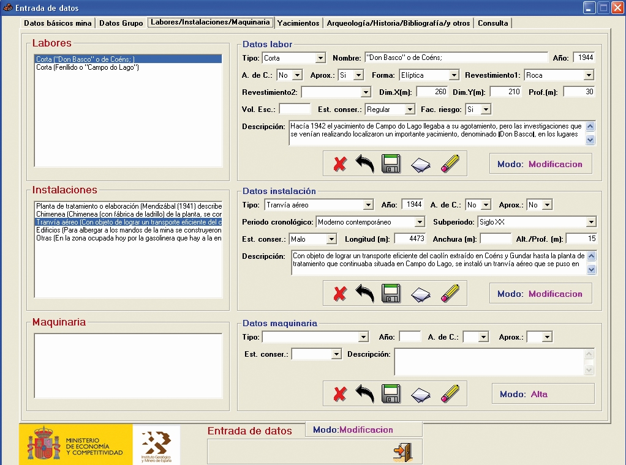Select the Chimenea item in Instalaciones list
Viewport: 626px width, 465px height.
tap(128, 214)
